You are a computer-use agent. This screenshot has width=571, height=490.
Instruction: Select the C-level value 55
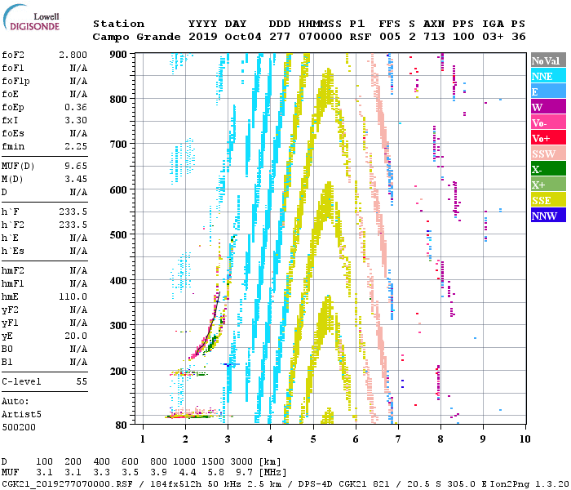point(82,381)
